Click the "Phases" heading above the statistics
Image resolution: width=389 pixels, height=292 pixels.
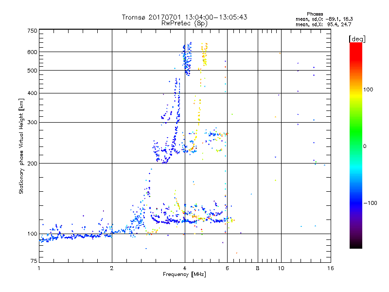[x=315, y=14]
